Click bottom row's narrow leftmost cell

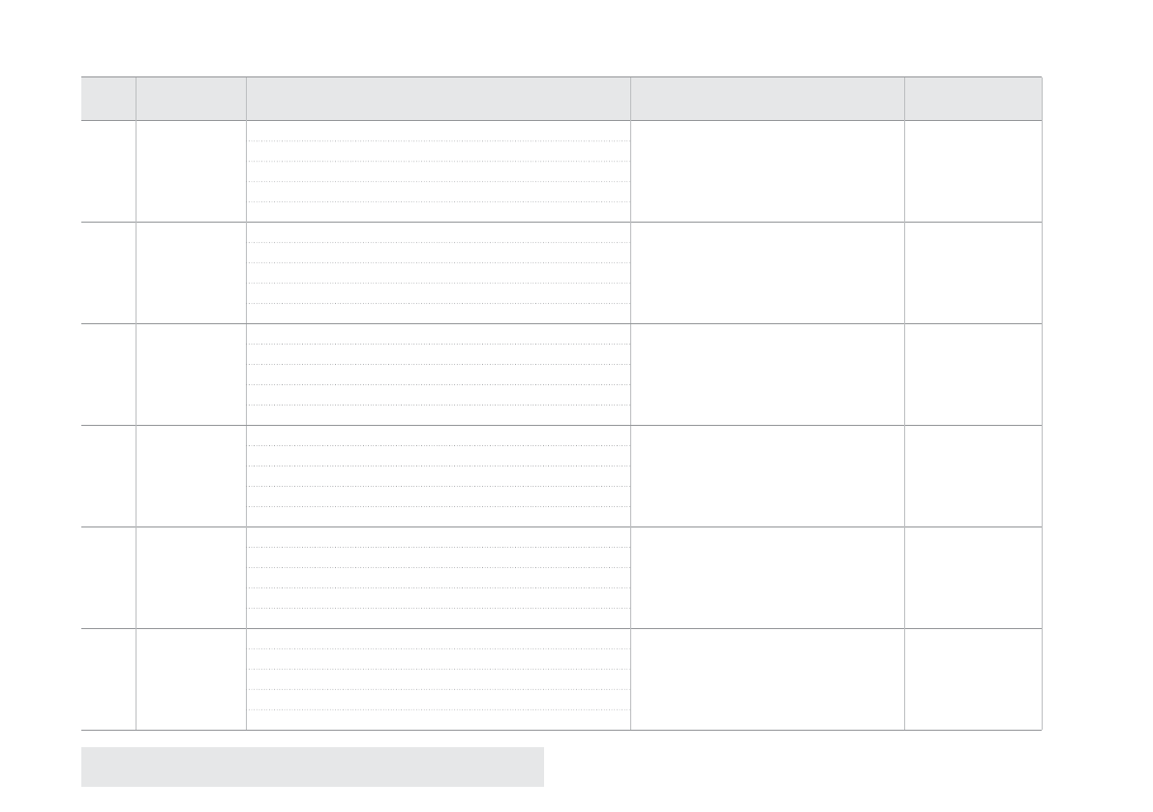click(108, 679)
